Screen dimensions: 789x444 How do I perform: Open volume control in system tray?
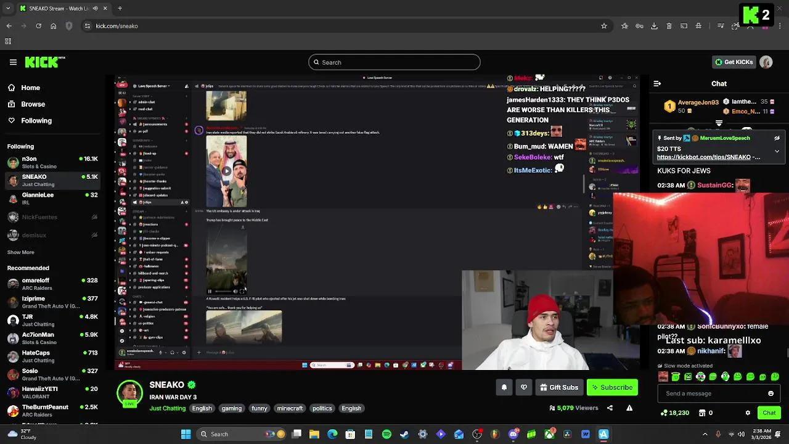coord(741,434)
